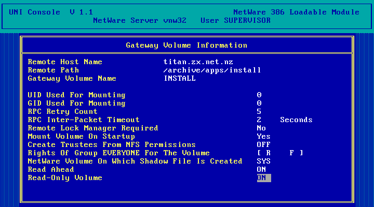Click the 'Read-Only Volume' label
The image size is (374, 207).
(x=65, y=178)
